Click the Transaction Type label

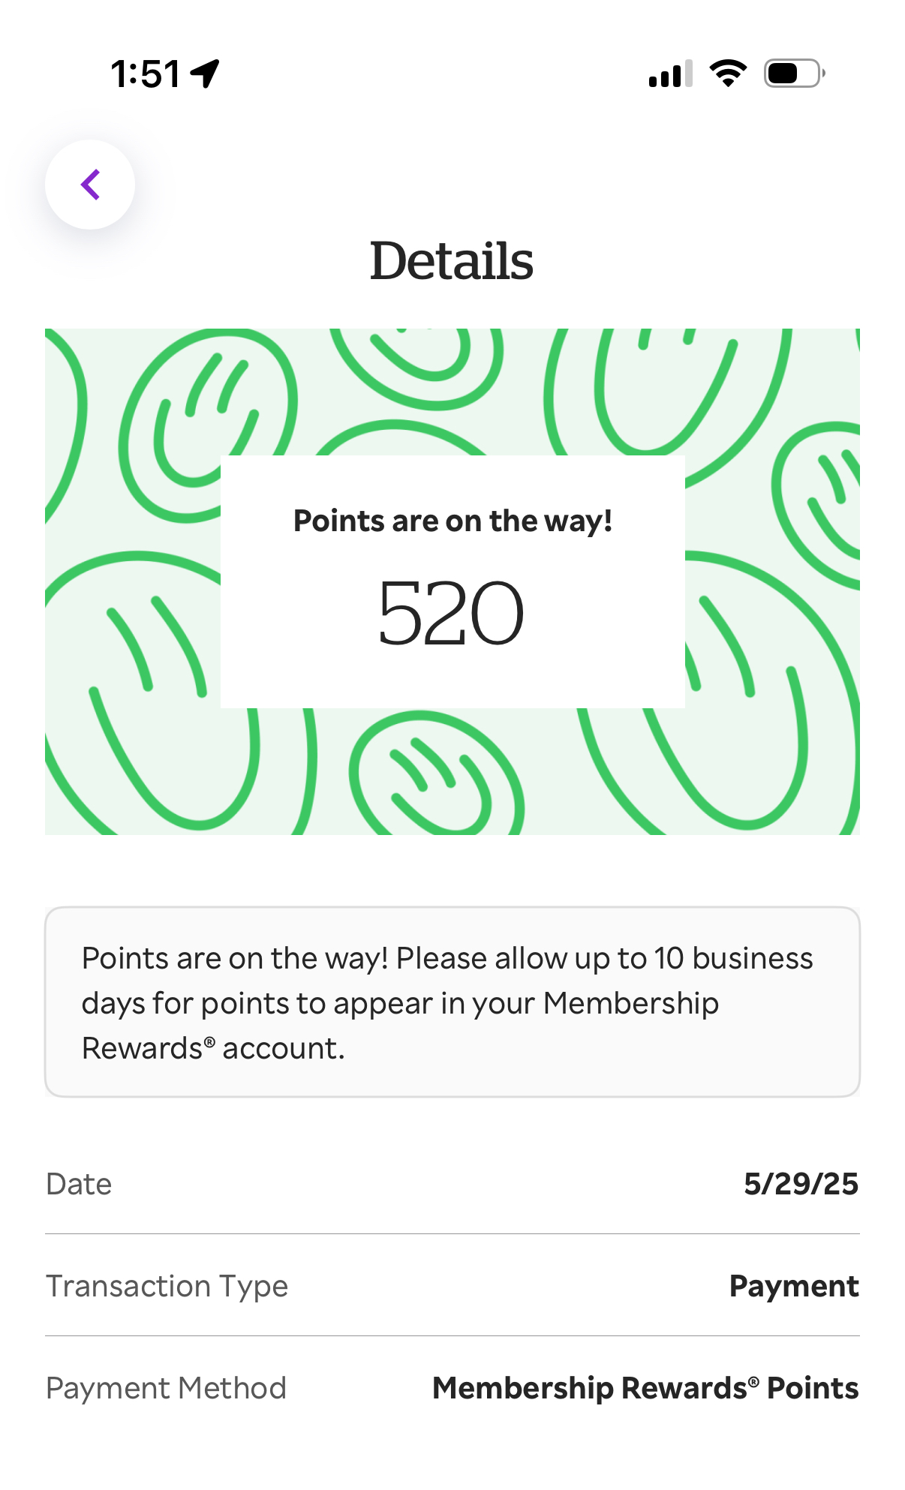[x=167, y=1286]
